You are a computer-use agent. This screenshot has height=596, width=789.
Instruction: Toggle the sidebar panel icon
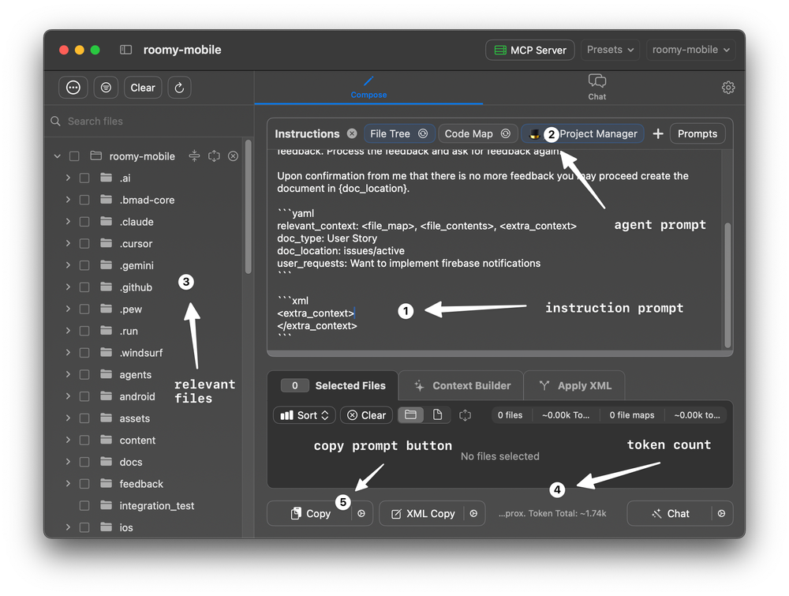[x=125, y=50]
